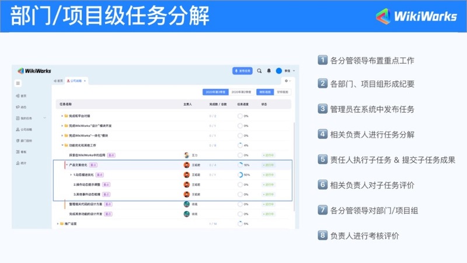Screen dimensions: 467x263
Task: Open the settings gear dropdown
Action: (286, 80)
